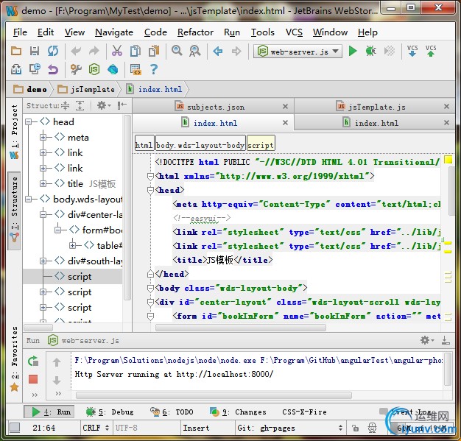Click the Paste clipboard icon
The width and height of the screenshot is (461, 441).
(x=154, y=51)
